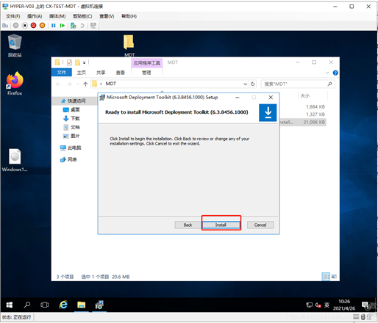
Task: Click Explorer's Back navigation arrow
Action: 58,84
